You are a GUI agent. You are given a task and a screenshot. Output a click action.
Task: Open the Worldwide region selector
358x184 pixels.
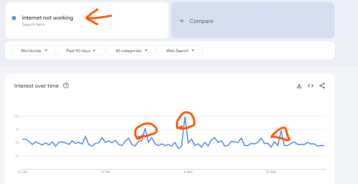33,50
